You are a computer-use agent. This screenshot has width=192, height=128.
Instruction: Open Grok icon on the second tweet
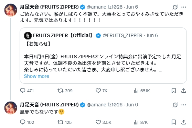click(x=175, y=105)
